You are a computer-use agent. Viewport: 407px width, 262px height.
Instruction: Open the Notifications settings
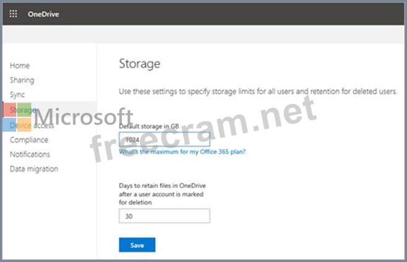pyautogui.click(x=30, y=154)
